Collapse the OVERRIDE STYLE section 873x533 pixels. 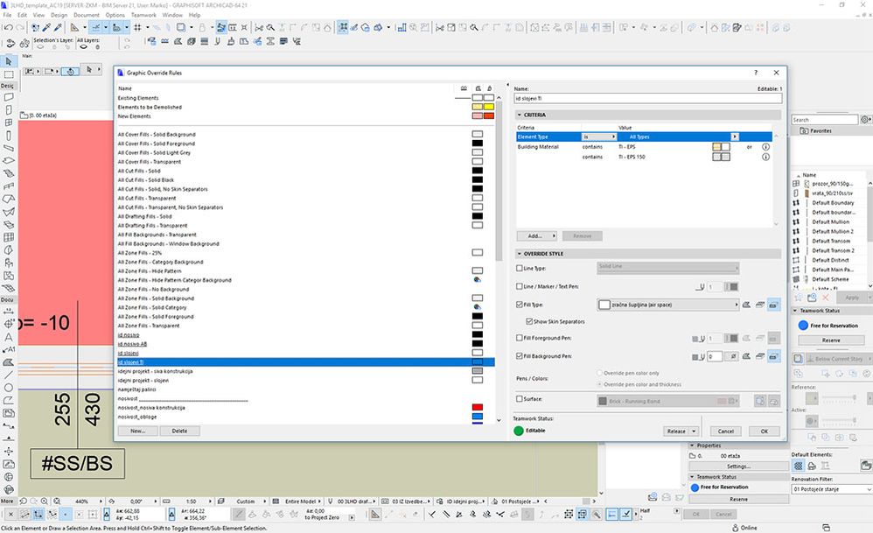[520, 254]
